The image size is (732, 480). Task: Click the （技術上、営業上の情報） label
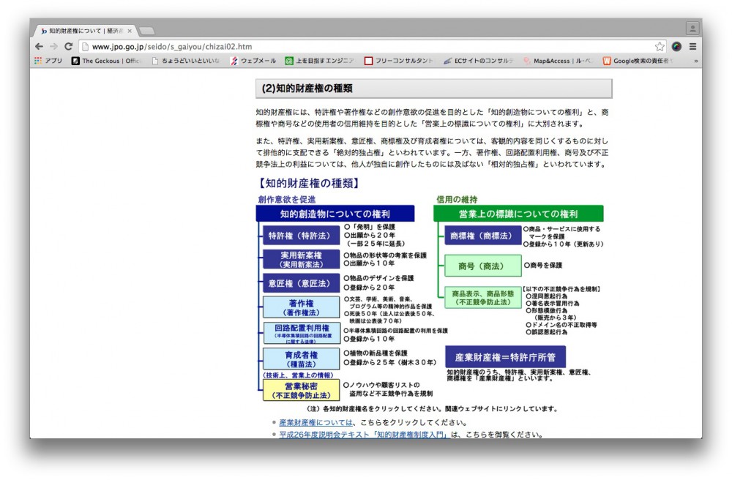[299, 375]
